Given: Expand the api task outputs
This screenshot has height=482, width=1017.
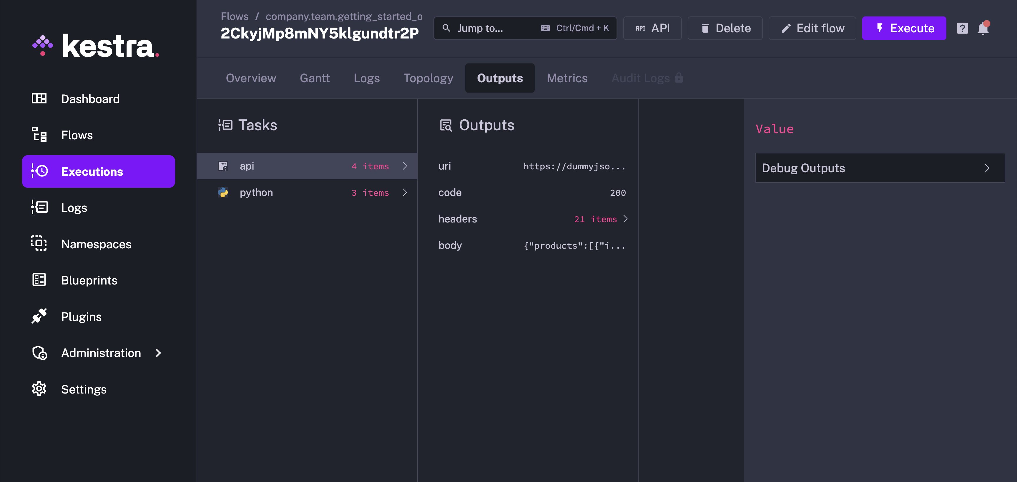Looking at the screenshot, I should click(x=406, y=166).
